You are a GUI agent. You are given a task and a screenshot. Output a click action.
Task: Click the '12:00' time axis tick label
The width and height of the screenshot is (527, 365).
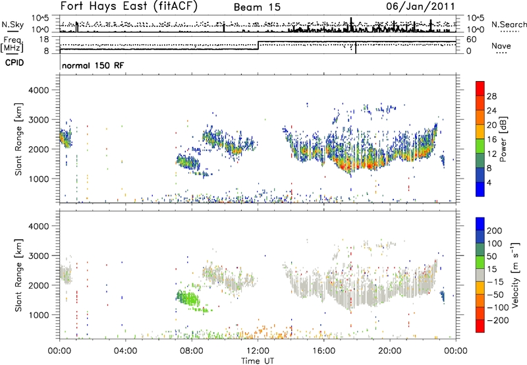click(258, 351)
